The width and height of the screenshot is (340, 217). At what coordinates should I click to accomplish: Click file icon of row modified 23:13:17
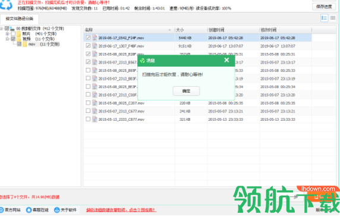95,62
